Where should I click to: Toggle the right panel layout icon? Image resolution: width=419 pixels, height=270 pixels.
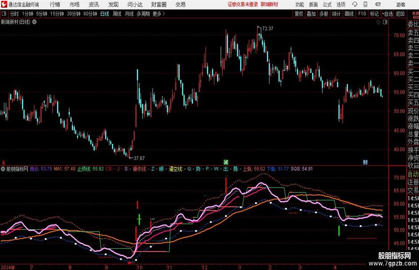tap(385, 22)
